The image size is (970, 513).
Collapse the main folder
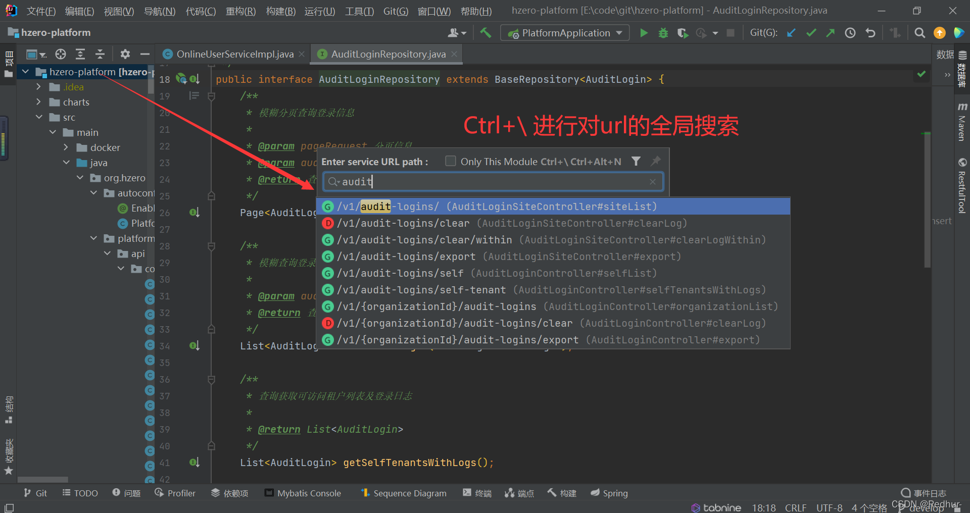tap(53, 132)
